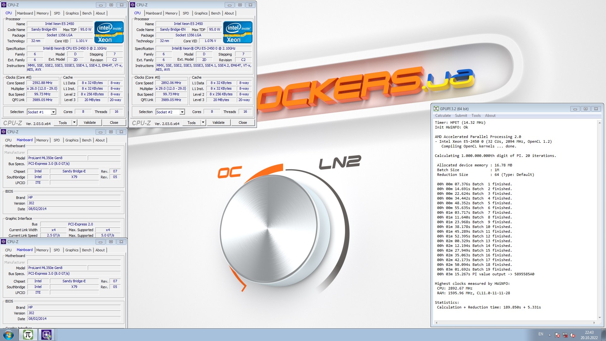This screenshot has height=341, width=606.
Task: Click title icon of upper CPU-Z Mainboard window
Action: 3,132
